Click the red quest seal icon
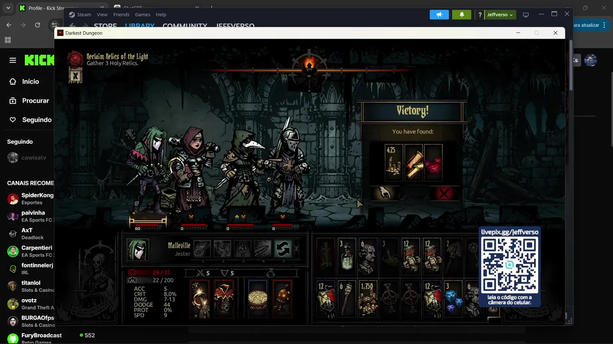This screenshot has height=344, width=613. (x=75, y=59)
